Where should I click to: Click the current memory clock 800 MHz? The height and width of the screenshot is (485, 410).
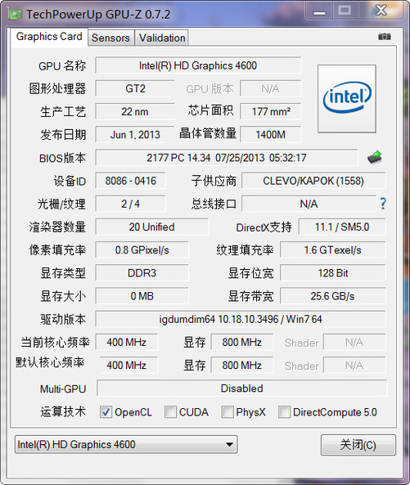[242, 342]
